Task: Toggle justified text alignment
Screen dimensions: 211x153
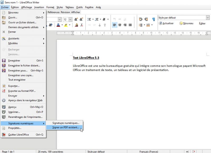Action: [130, 25]
